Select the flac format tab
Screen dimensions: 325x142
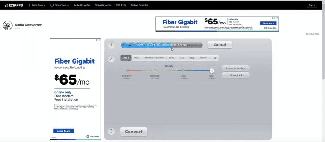point(182,58)
